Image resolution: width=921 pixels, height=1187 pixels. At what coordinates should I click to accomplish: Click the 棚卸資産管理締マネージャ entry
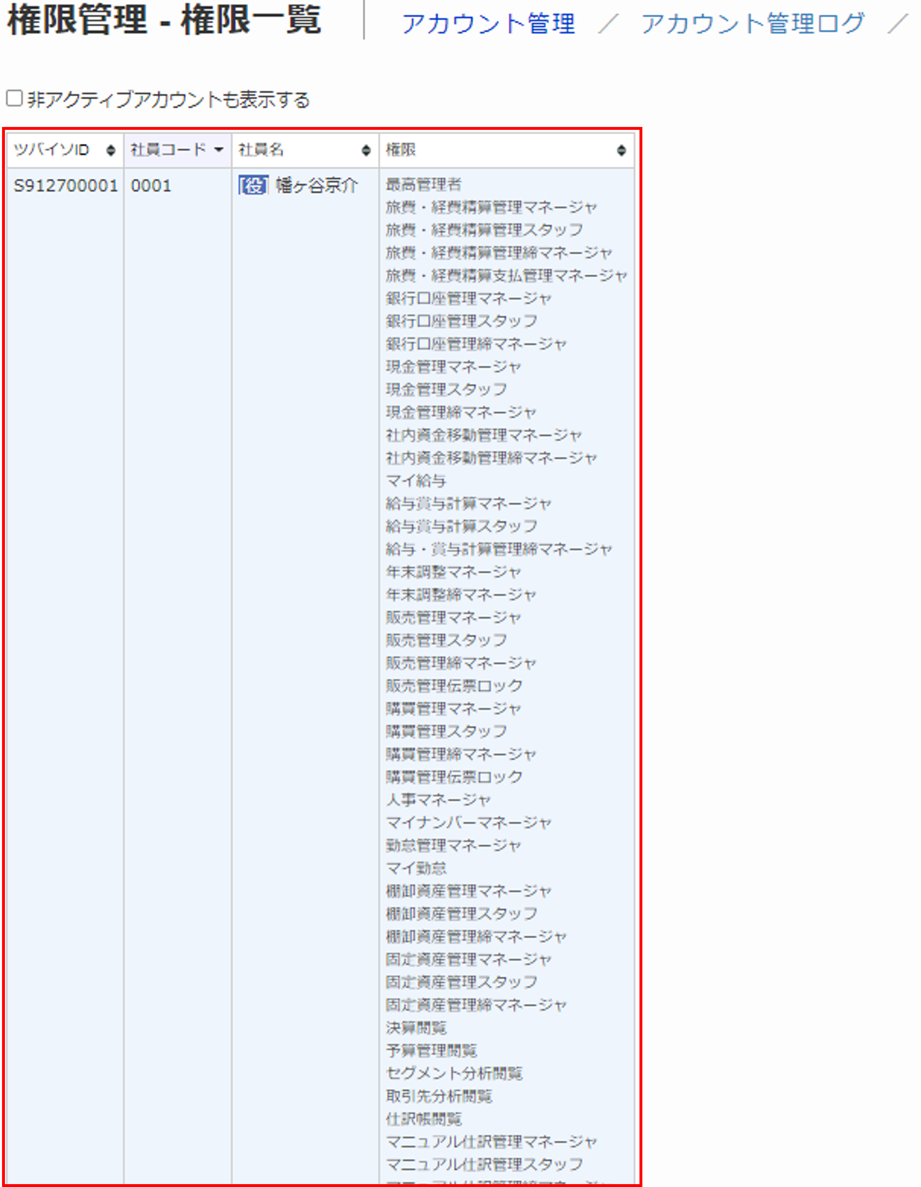(476, 938)
